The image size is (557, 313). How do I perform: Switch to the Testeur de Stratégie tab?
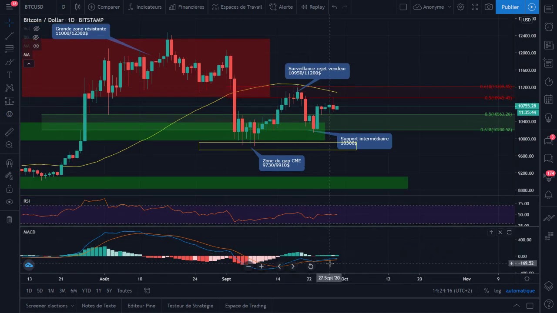[190, 306]
